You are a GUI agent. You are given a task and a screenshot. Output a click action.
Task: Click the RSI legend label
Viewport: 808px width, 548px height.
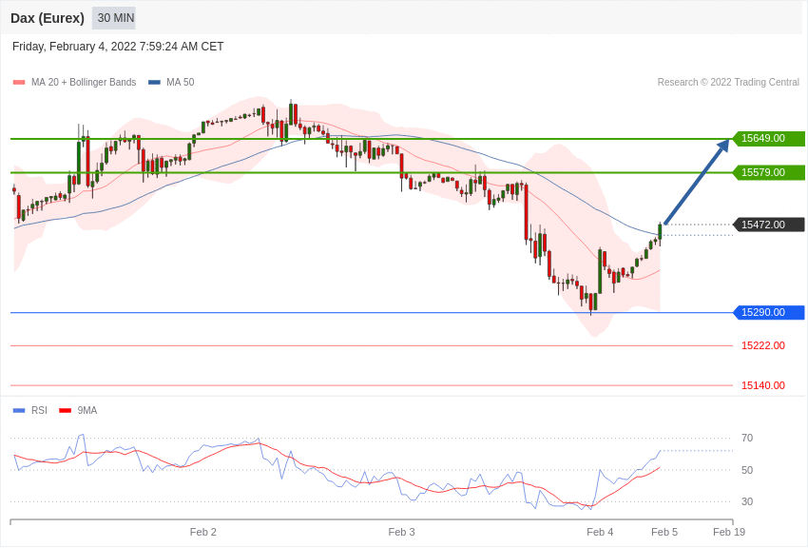(x=39, y=410)
